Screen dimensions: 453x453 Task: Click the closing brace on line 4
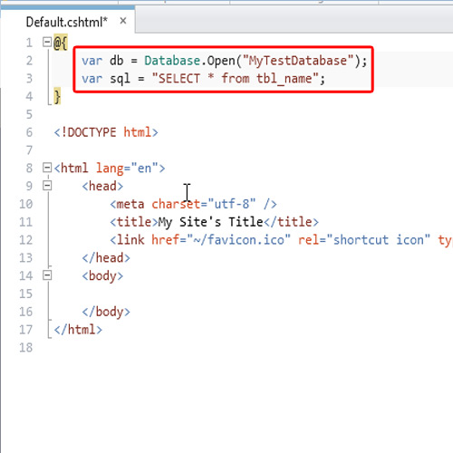coord(57,97)
